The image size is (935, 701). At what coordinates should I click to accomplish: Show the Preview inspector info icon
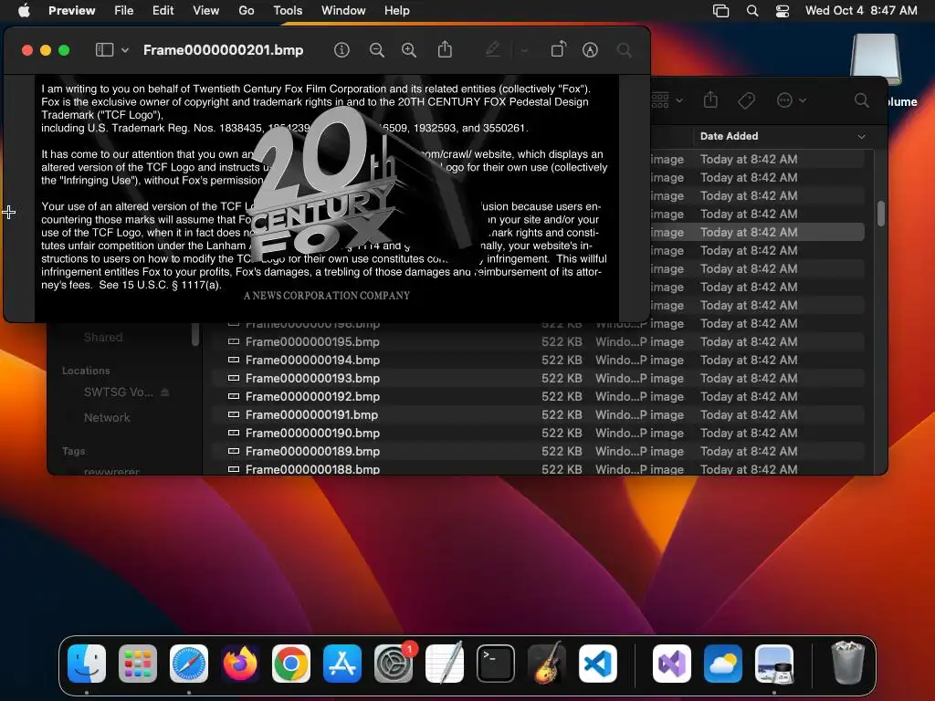[341, 50]
